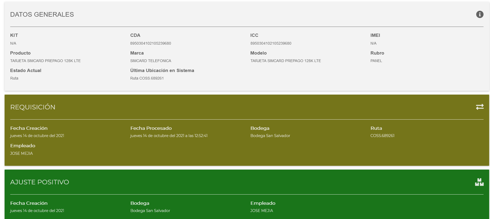Select the ICC number value

(271, 43)
